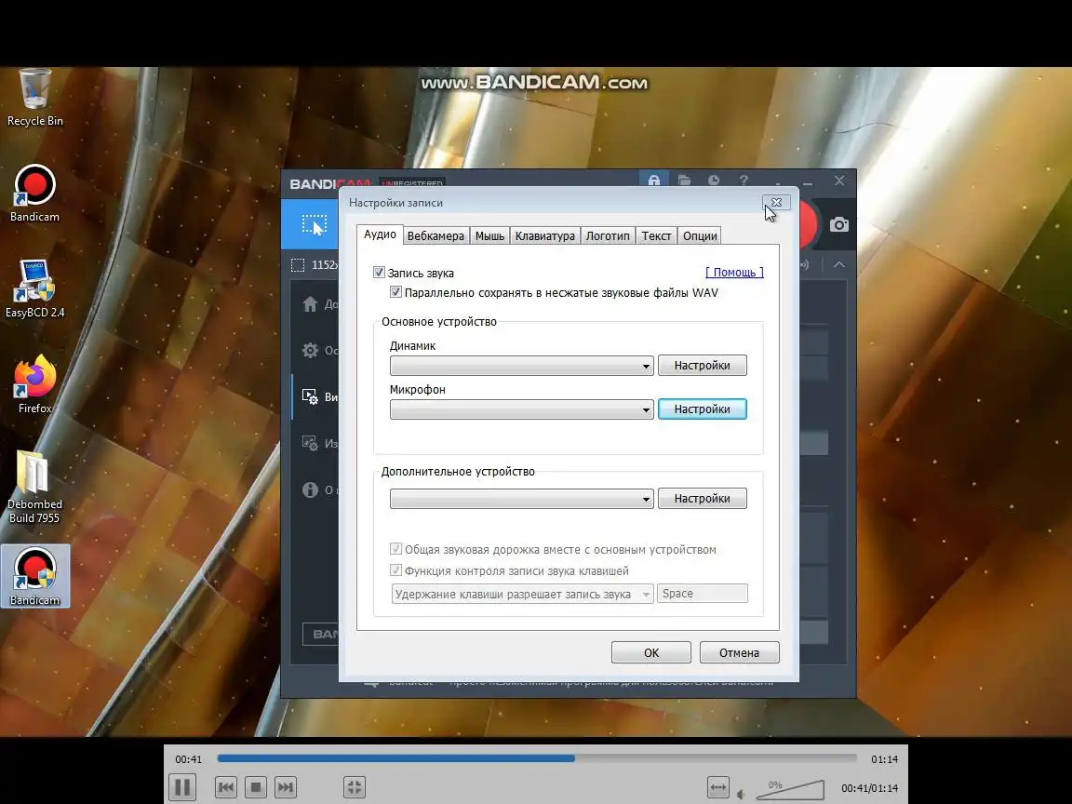
Task: Expand the Дополнительное устройство dropdown
Action: 522,499
